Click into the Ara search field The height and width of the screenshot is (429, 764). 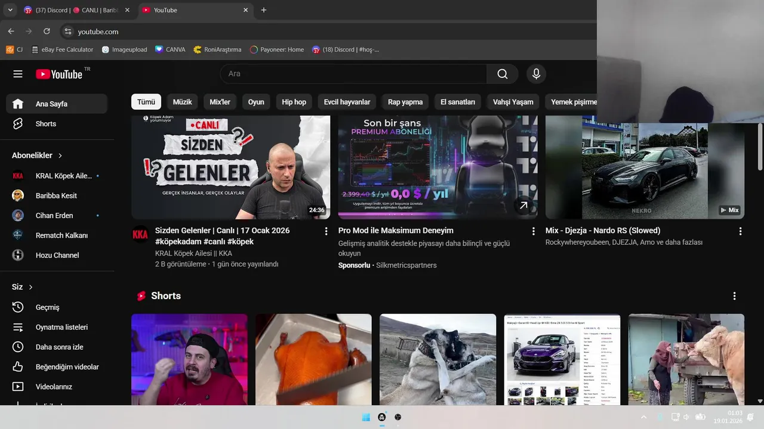tap(353, 74)
